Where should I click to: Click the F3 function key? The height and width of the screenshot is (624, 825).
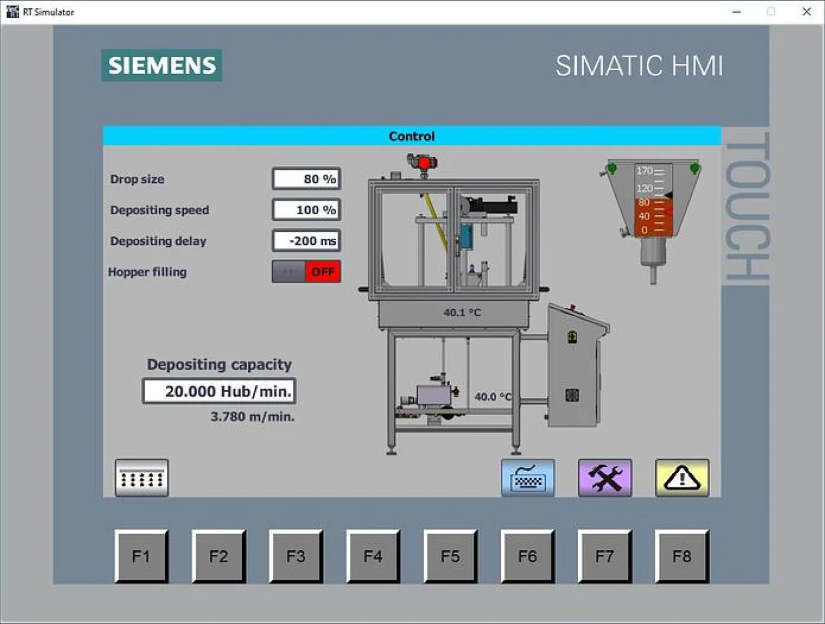296,556
